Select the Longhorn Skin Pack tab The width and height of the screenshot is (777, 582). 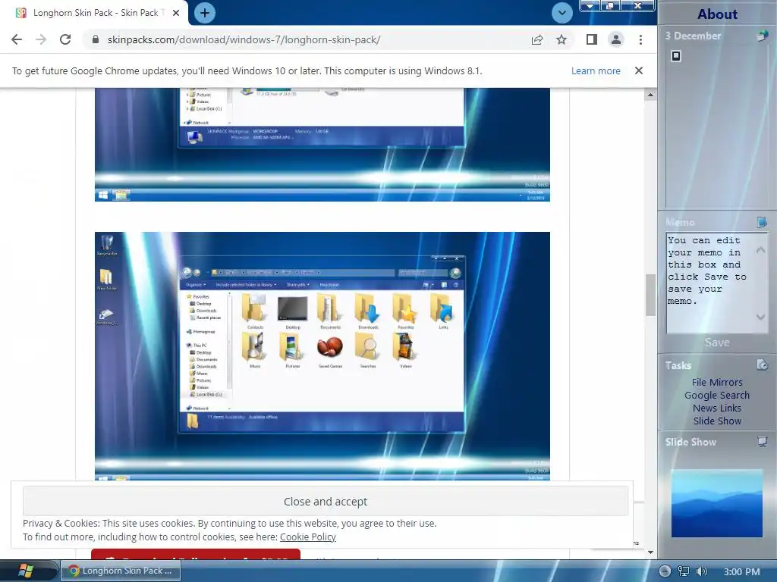(x=94, y=13)
